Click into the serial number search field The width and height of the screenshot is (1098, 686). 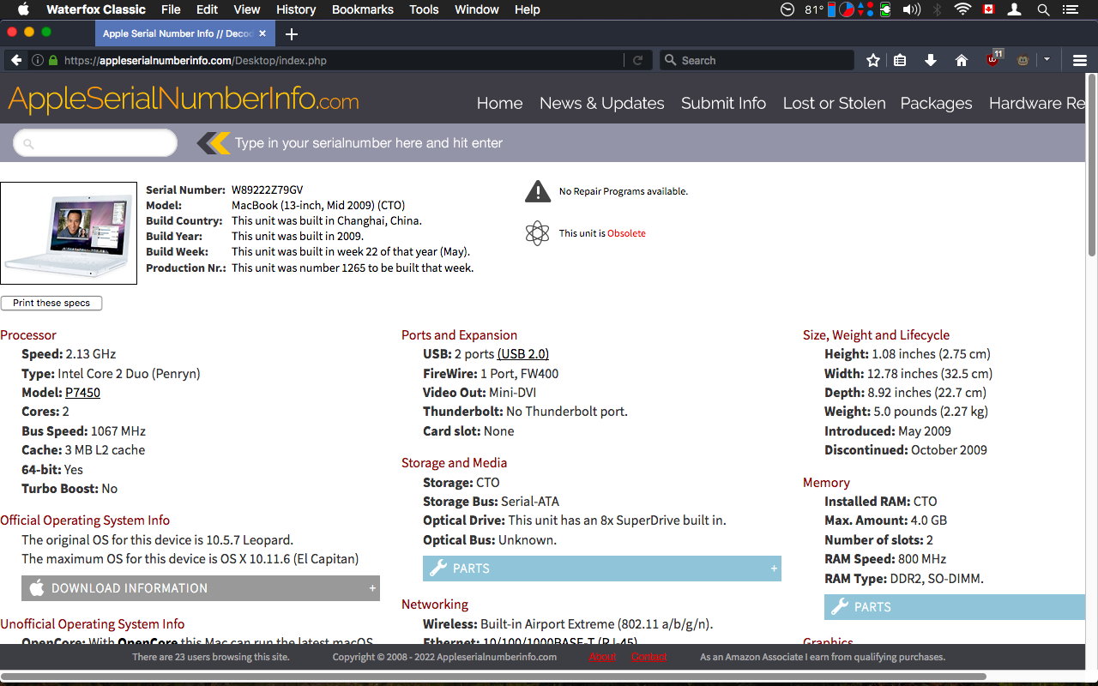click(95, 143)
